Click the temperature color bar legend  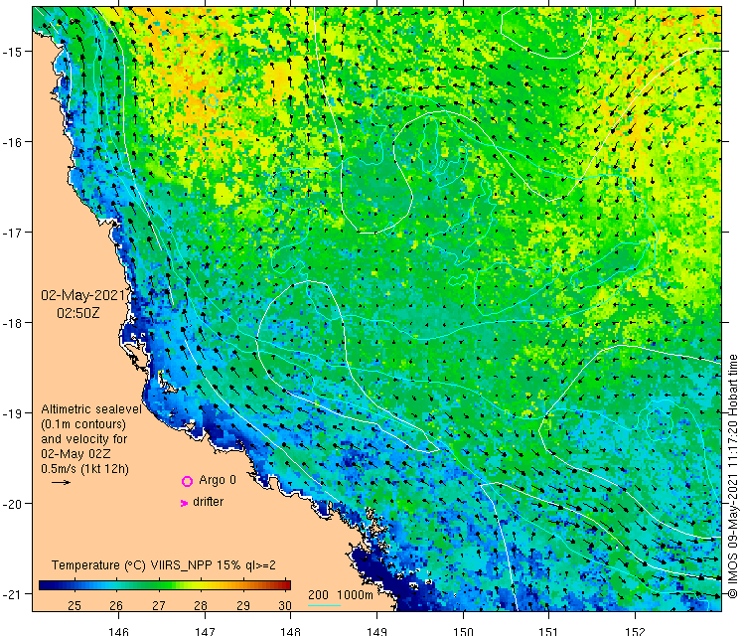click(x=164, y=585)
